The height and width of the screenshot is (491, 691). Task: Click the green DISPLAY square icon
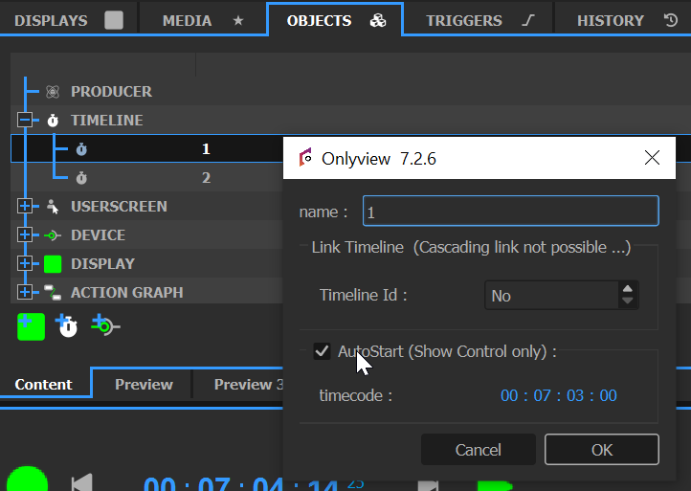[x=53, y=263]
